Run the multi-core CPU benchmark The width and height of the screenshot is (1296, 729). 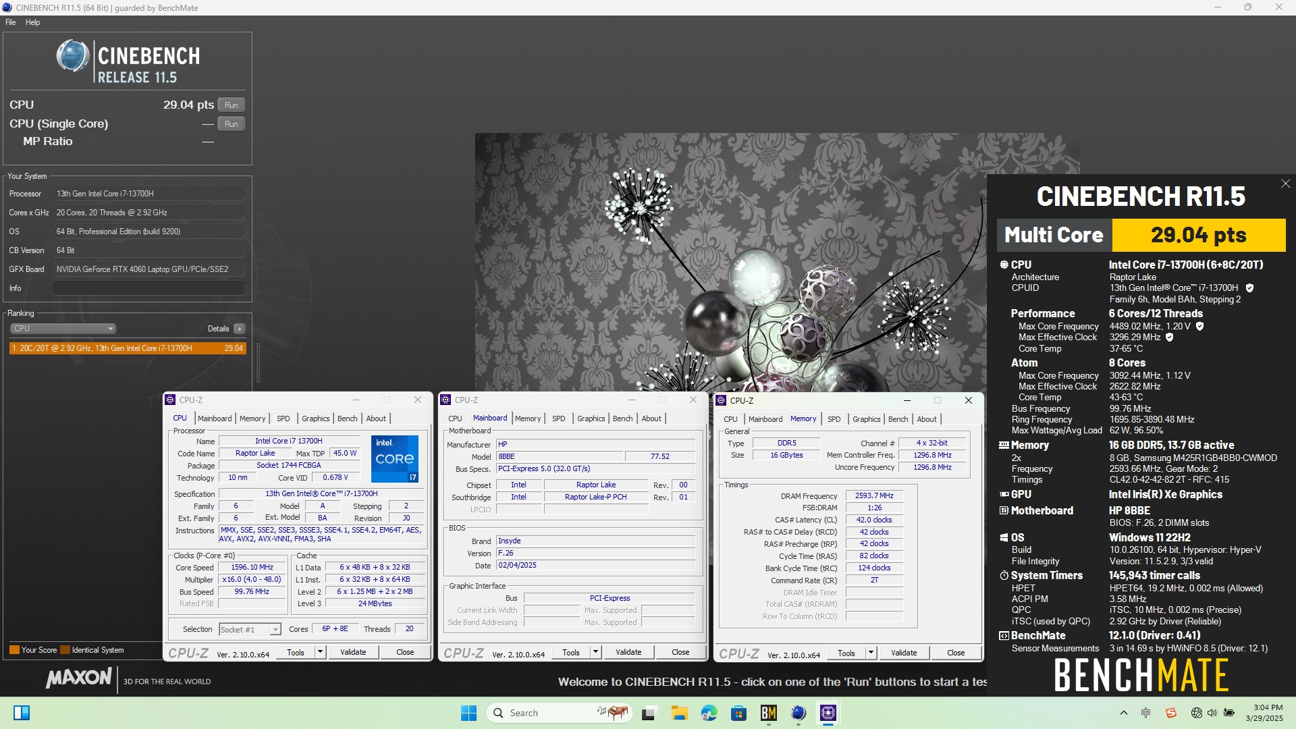point(231,105)
